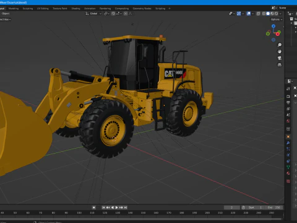Open the Compositing workspace tab
The height and width of the screenshot is (223, 297).
(x=122, y=9)
